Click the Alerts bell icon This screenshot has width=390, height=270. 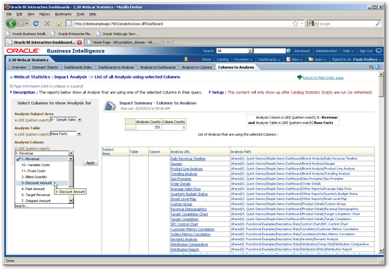coord(186,59)
